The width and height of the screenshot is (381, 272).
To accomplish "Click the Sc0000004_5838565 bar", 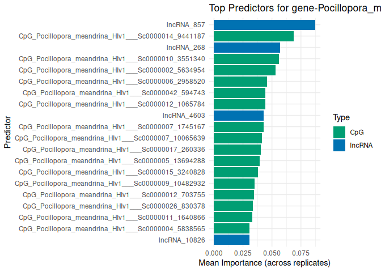I will 231,228.
